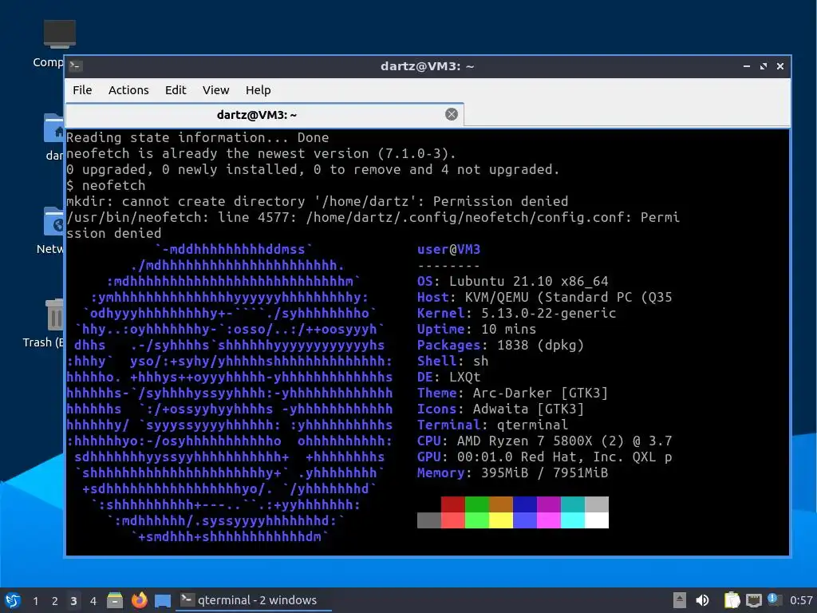The image size is (817, 613).
Task: Click the 'Shell: sh' line
Action: [452, 361]
